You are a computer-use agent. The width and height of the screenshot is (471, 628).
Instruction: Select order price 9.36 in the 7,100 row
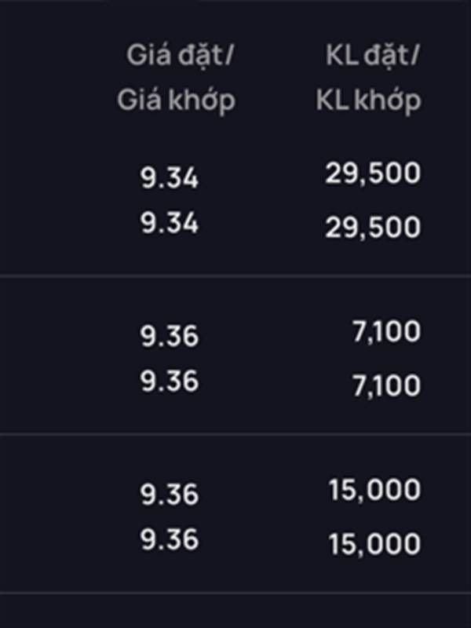(x=170, y=336)
